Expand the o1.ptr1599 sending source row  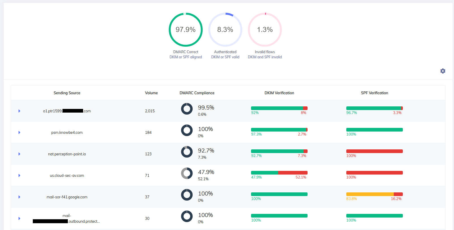(19, 111)
